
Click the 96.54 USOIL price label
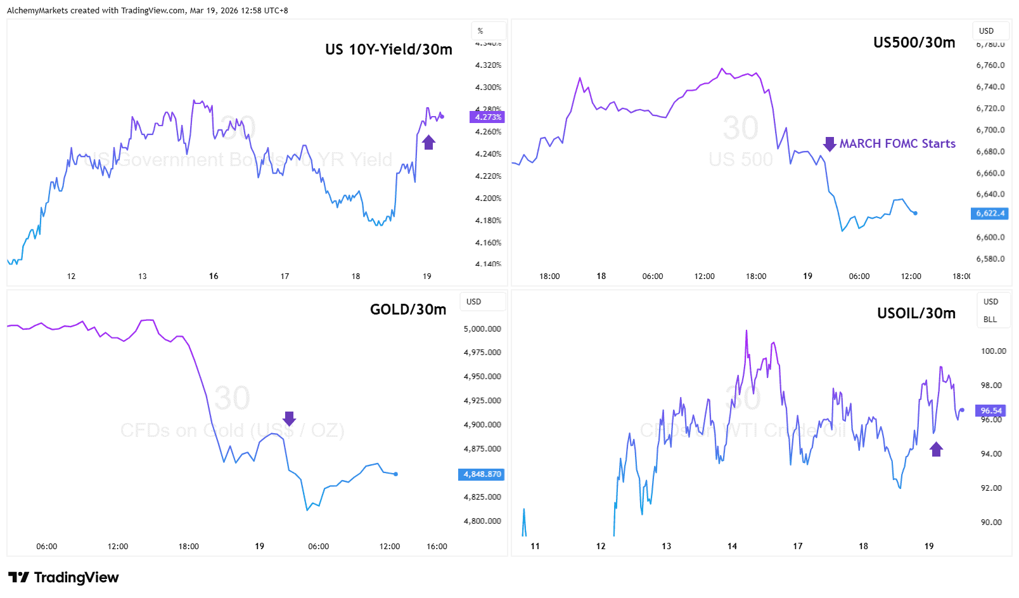click(x=991, y=411)
